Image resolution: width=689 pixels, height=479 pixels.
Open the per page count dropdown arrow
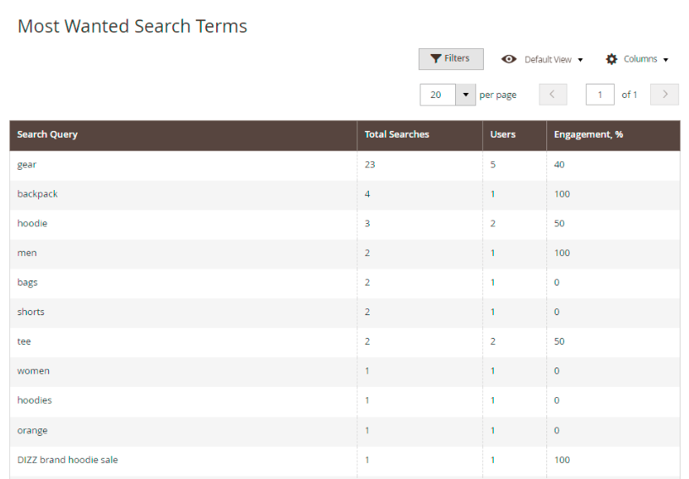[x=466, y=95]
